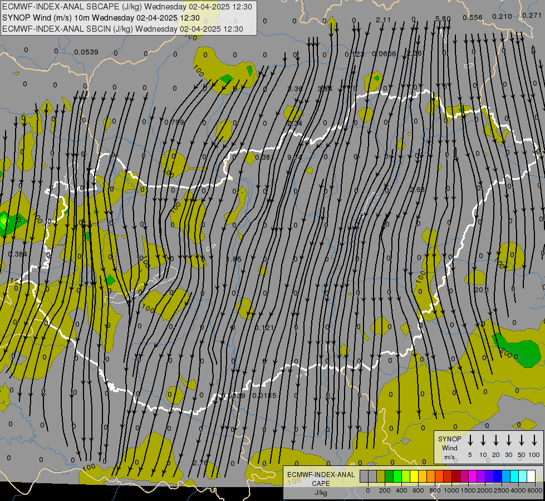The height and width of the screenshot is (501, 545).
Task: Select the dark green swatch in the CAPE legend
Action: pos(389,476)
